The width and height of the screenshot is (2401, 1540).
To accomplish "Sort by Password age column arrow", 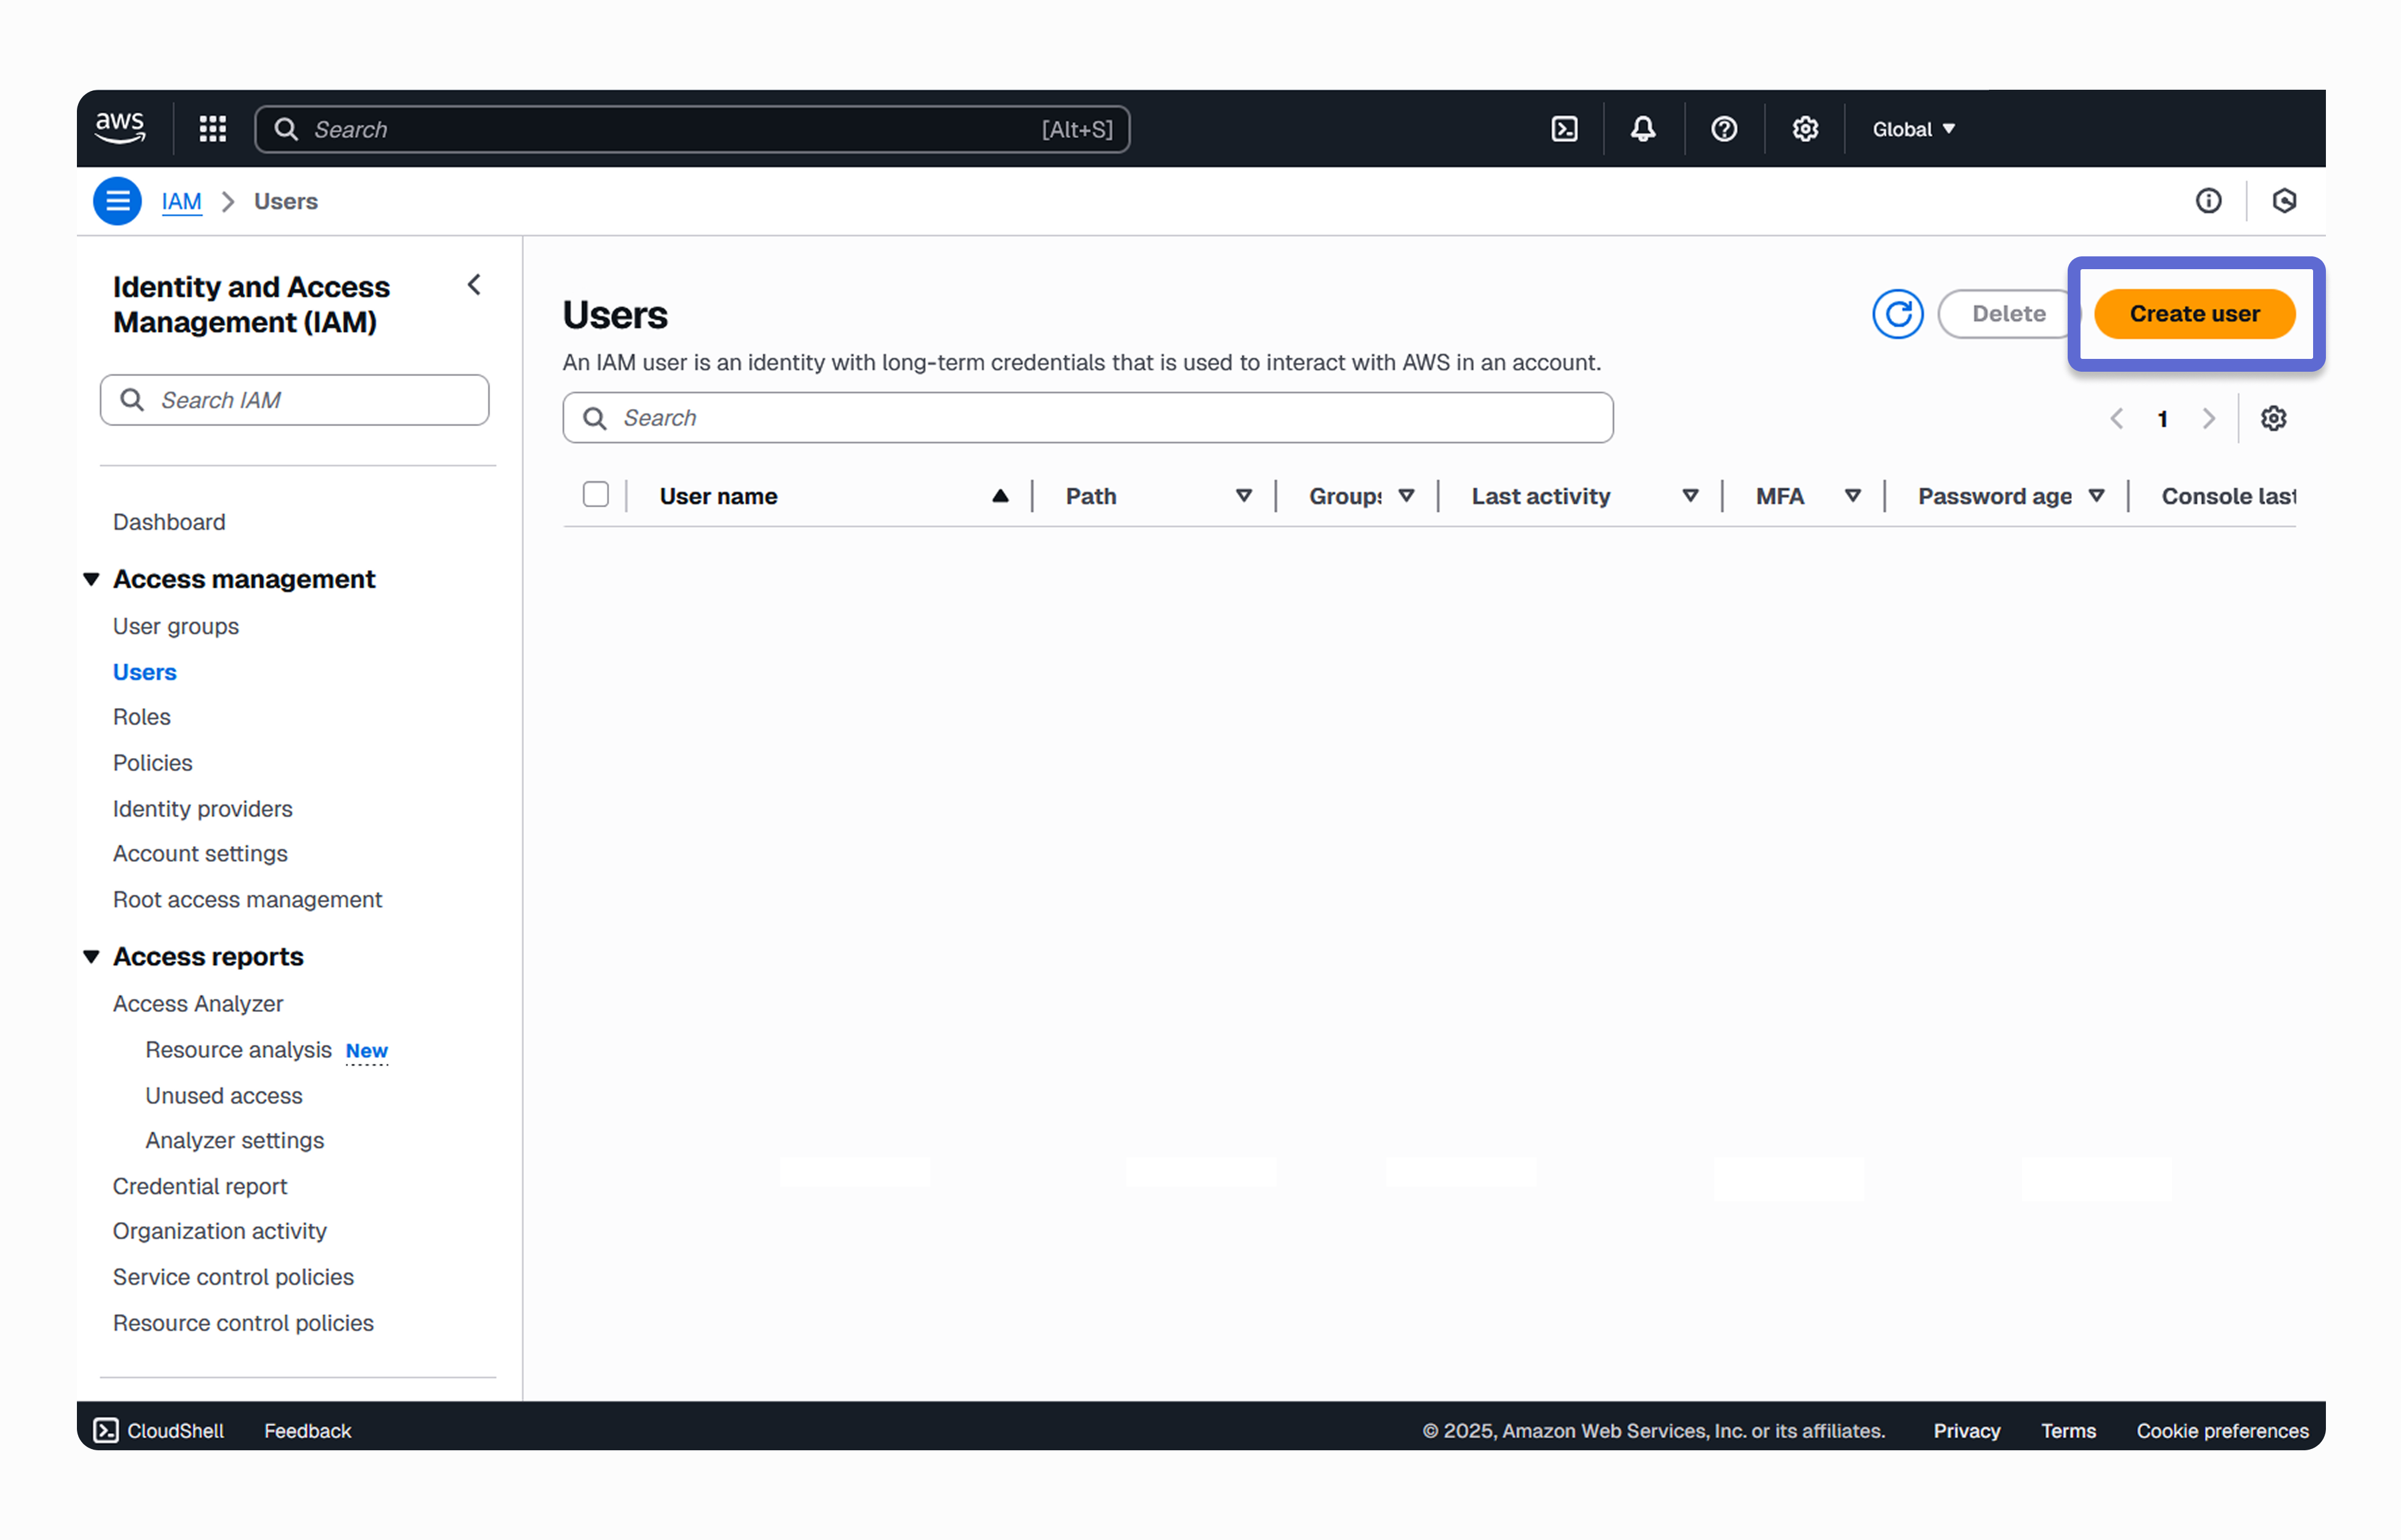I will (x=2097, y=496).
